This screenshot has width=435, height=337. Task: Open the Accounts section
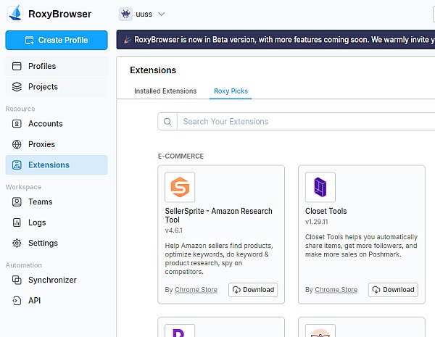[45, 124]
